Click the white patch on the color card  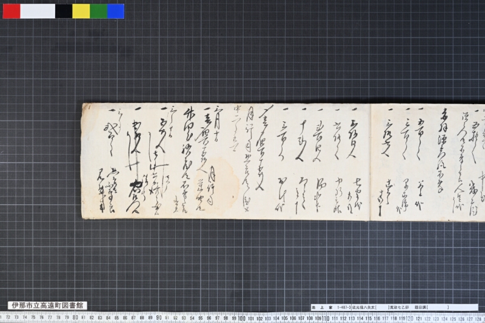pos(38,11)
